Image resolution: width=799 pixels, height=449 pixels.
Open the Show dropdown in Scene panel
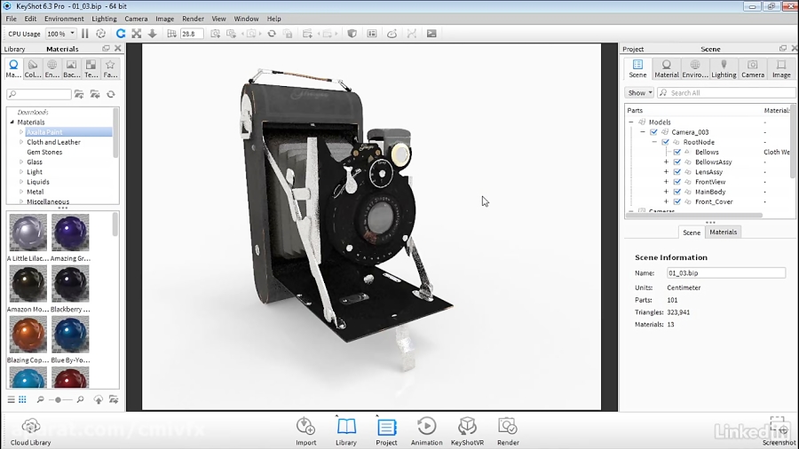(x=639, y=92)
